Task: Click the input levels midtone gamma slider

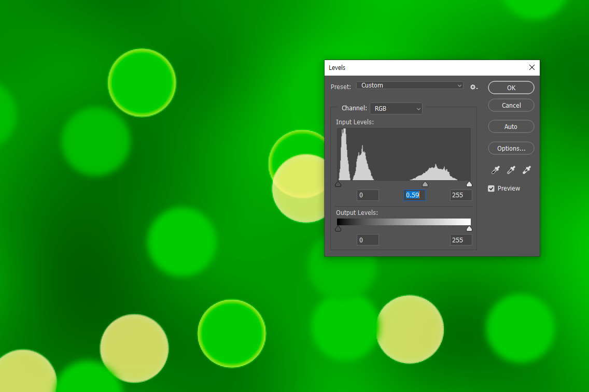Action: (425, 184)
